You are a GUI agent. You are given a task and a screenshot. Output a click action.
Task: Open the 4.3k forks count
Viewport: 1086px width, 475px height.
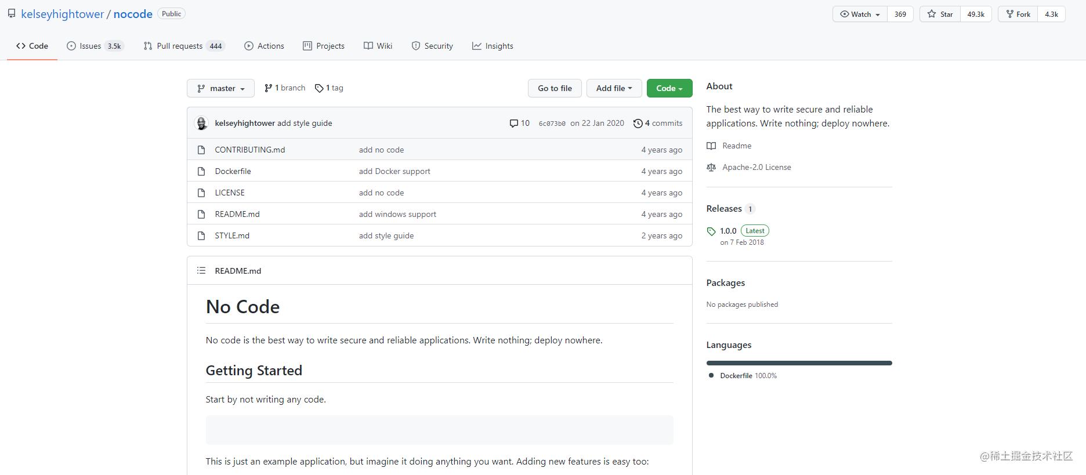click(x=1052, y=14)
